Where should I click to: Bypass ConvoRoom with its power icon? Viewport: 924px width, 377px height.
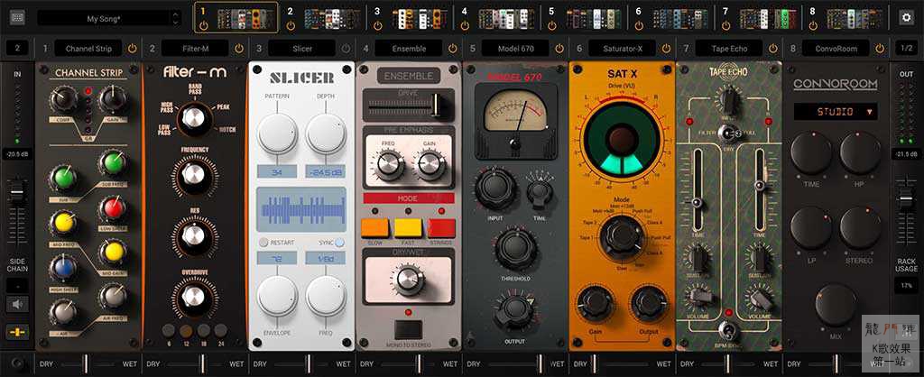pos(880,49)
